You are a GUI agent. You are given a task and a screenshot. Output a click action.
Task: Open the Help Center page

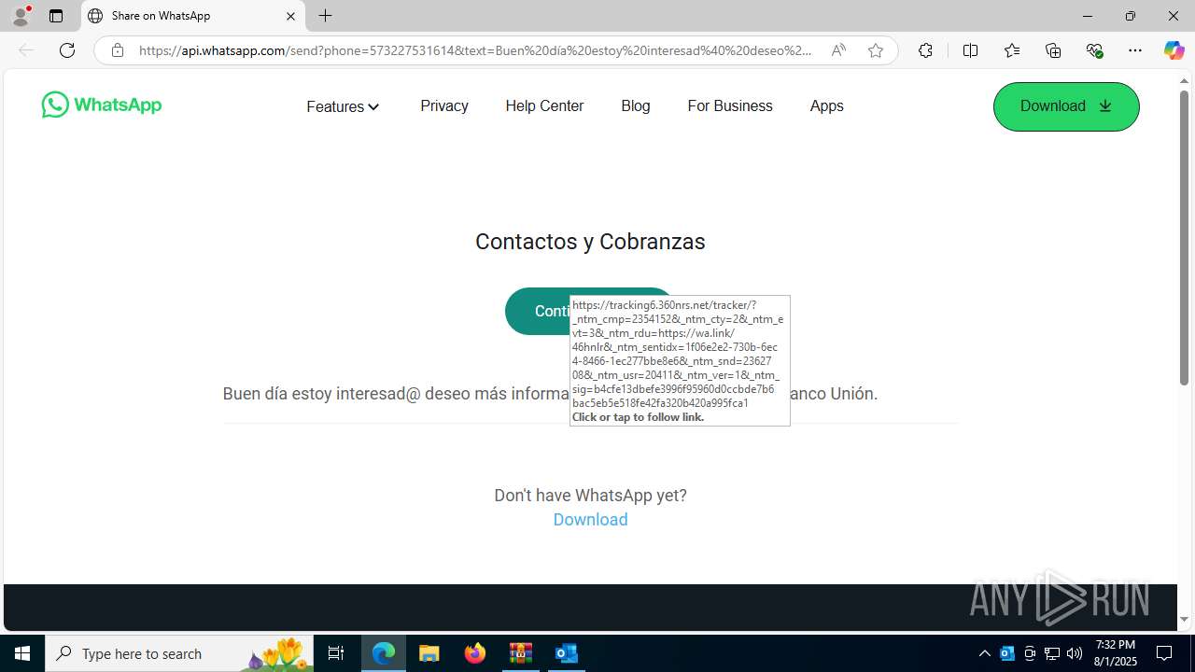click(544, 106)
